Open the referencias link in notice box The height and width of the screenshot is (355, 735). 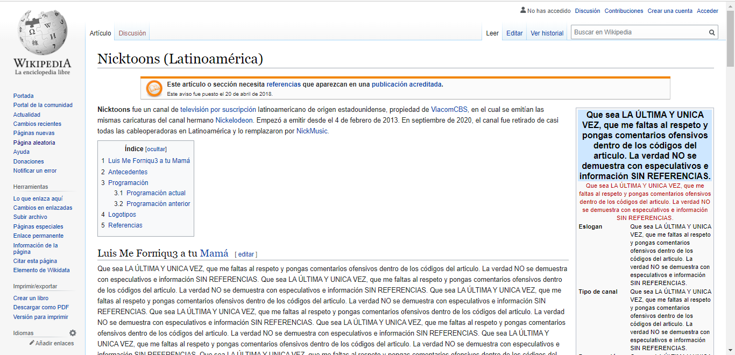284,84
